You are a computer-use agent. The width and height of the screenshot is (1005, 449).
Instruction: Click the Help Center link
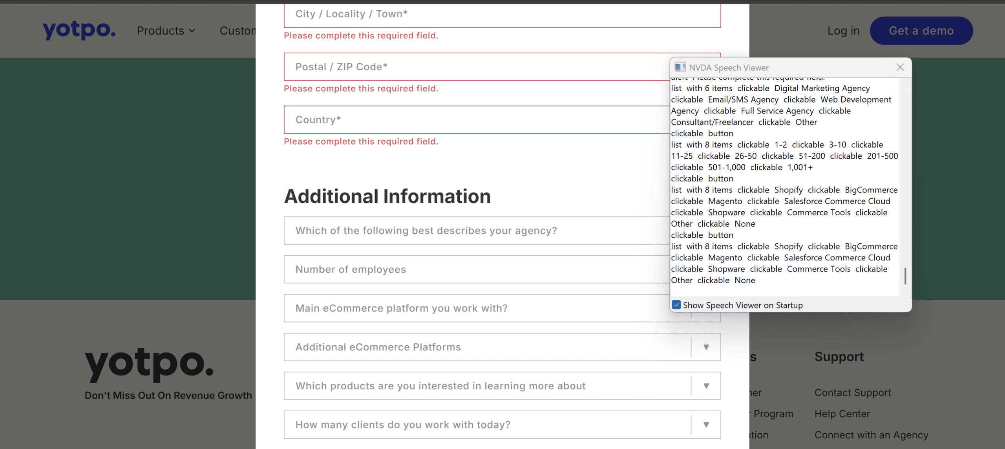click(842, 414)
